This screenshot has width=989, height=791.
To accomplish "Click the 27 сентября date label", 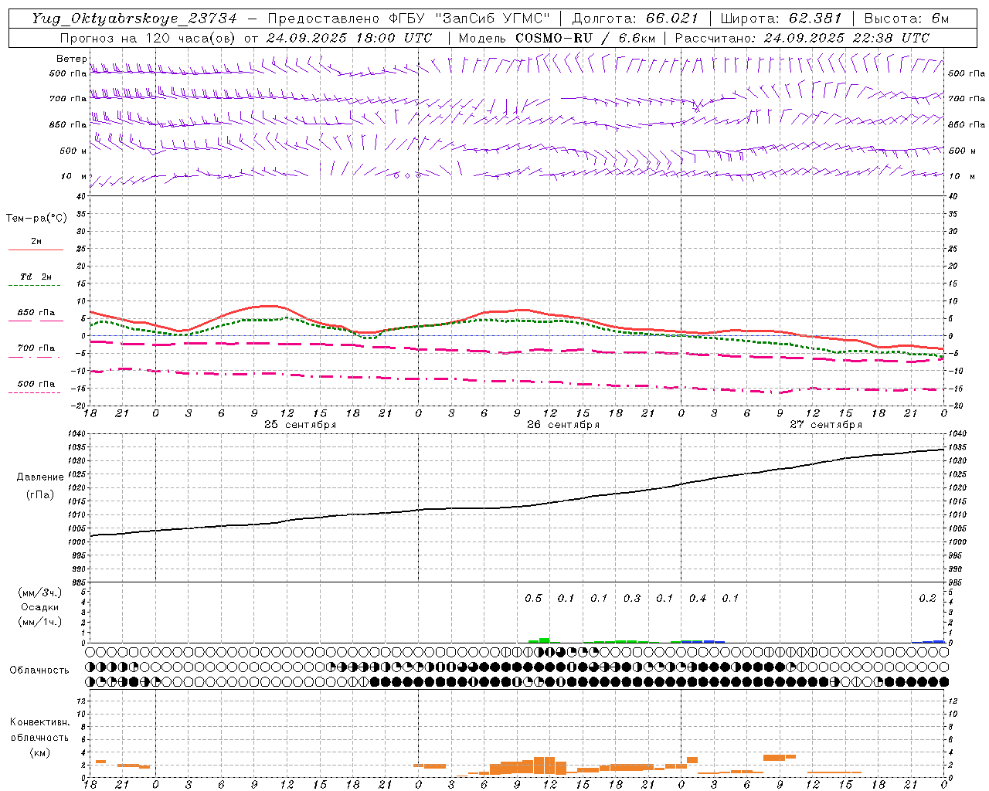I will 826,425.
